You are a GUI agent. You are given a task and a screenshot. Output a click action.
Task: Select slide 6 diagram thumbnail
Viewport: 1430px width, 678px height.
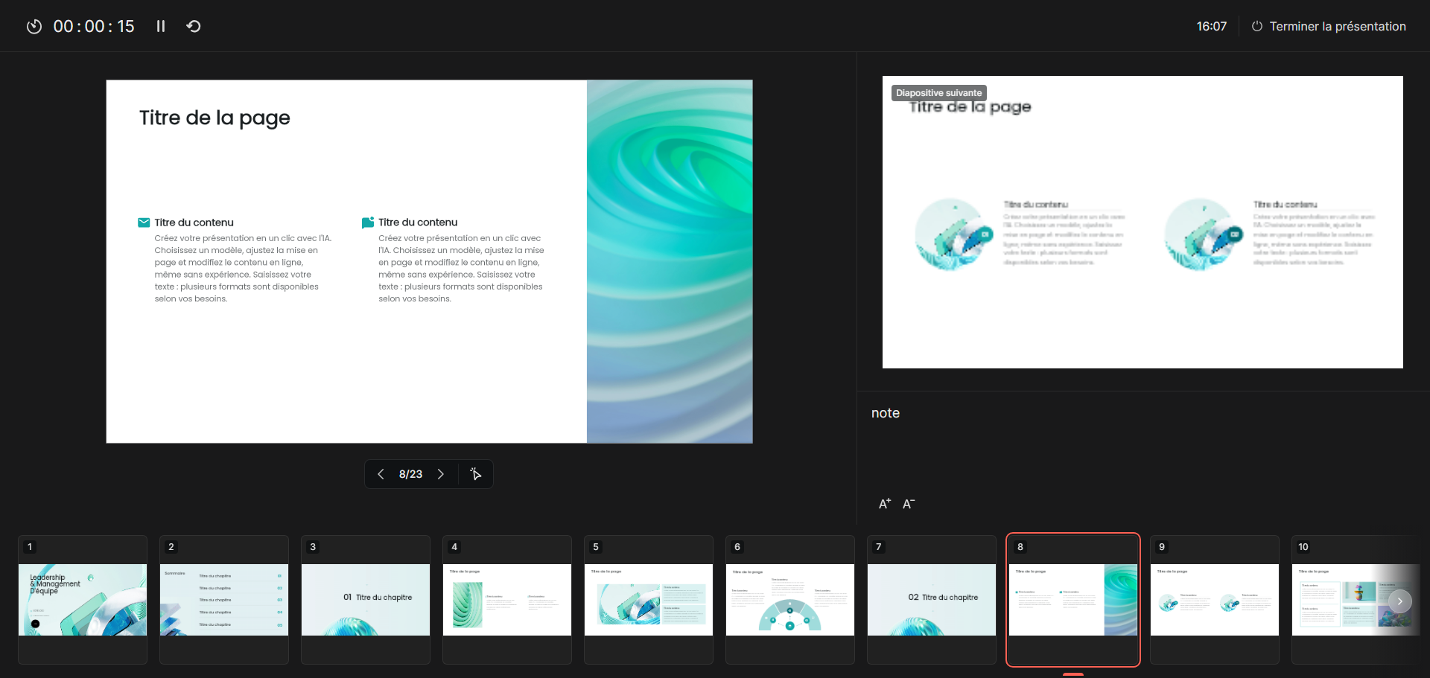(x=790, y=599)
